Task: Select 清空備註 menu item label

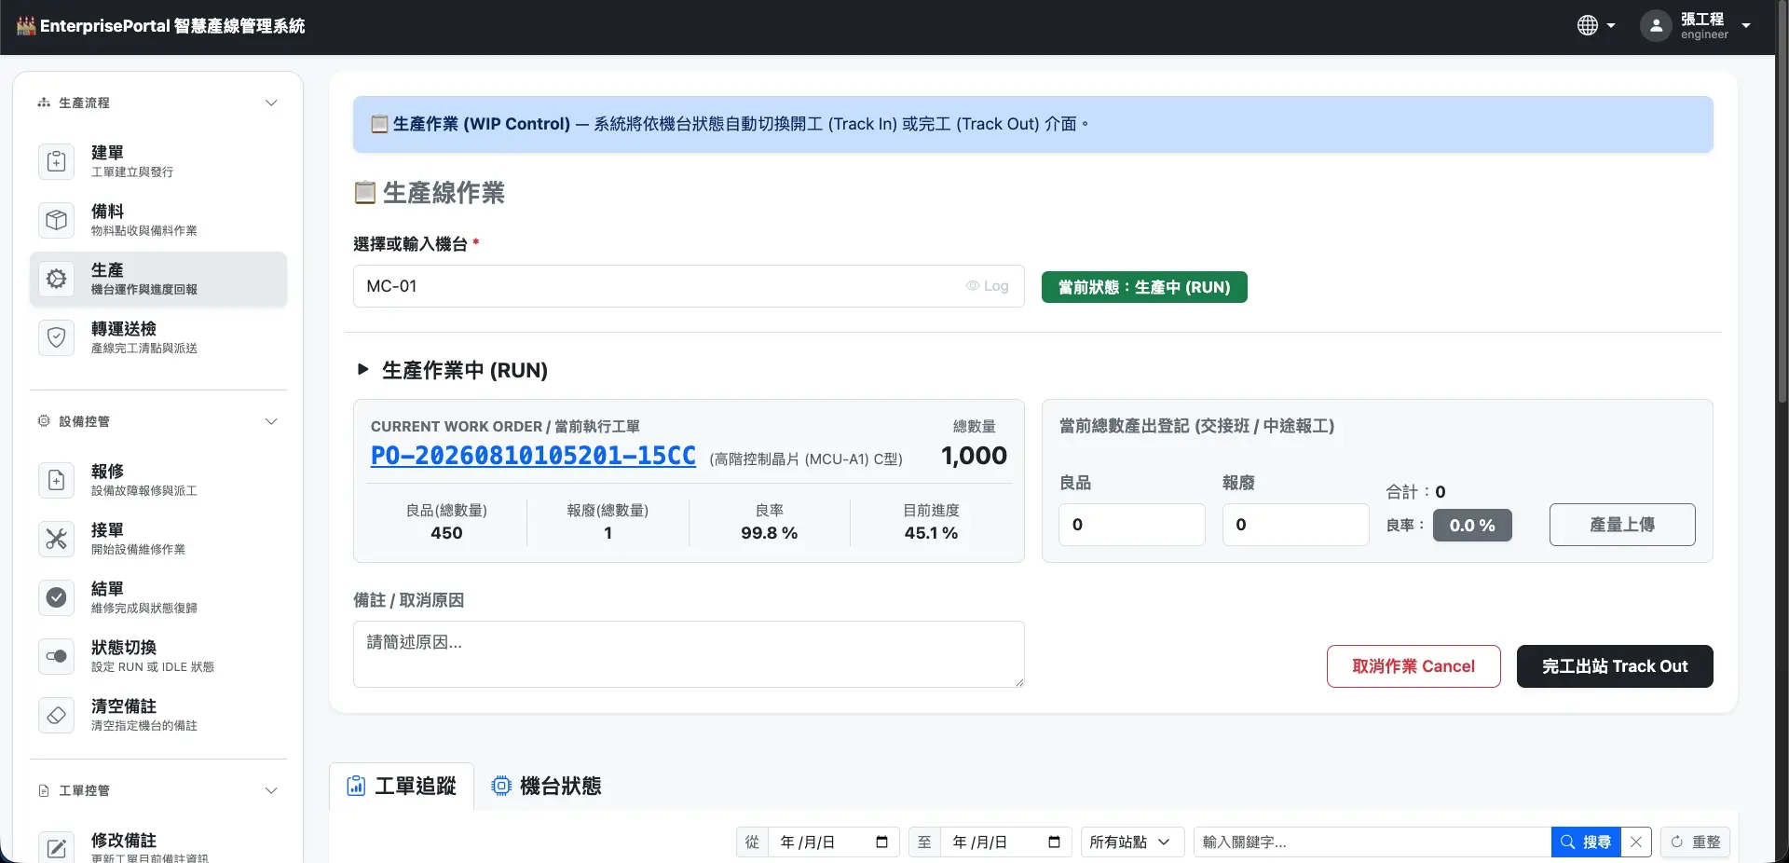Action: click(x=124, y=706)
